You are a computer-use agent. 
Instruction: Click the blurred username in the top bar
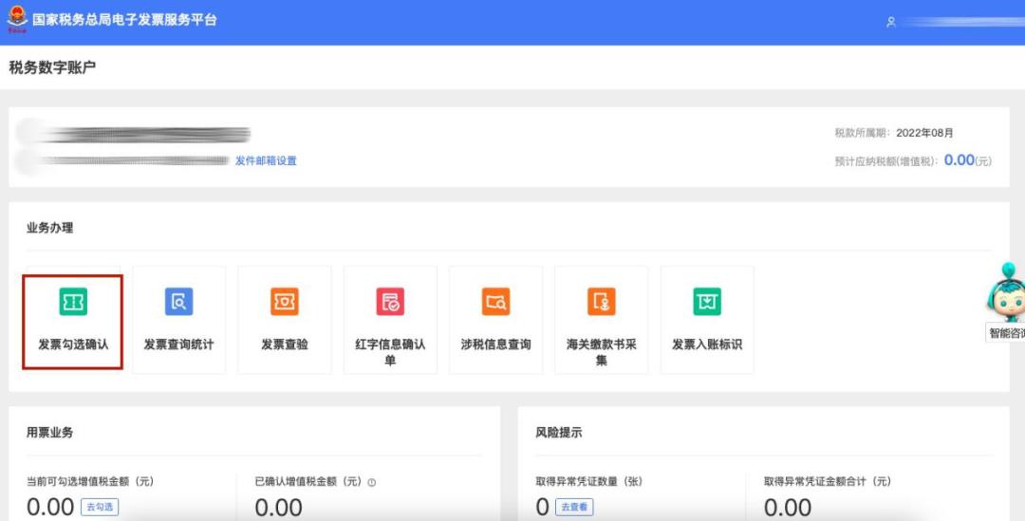coord(959,22)
